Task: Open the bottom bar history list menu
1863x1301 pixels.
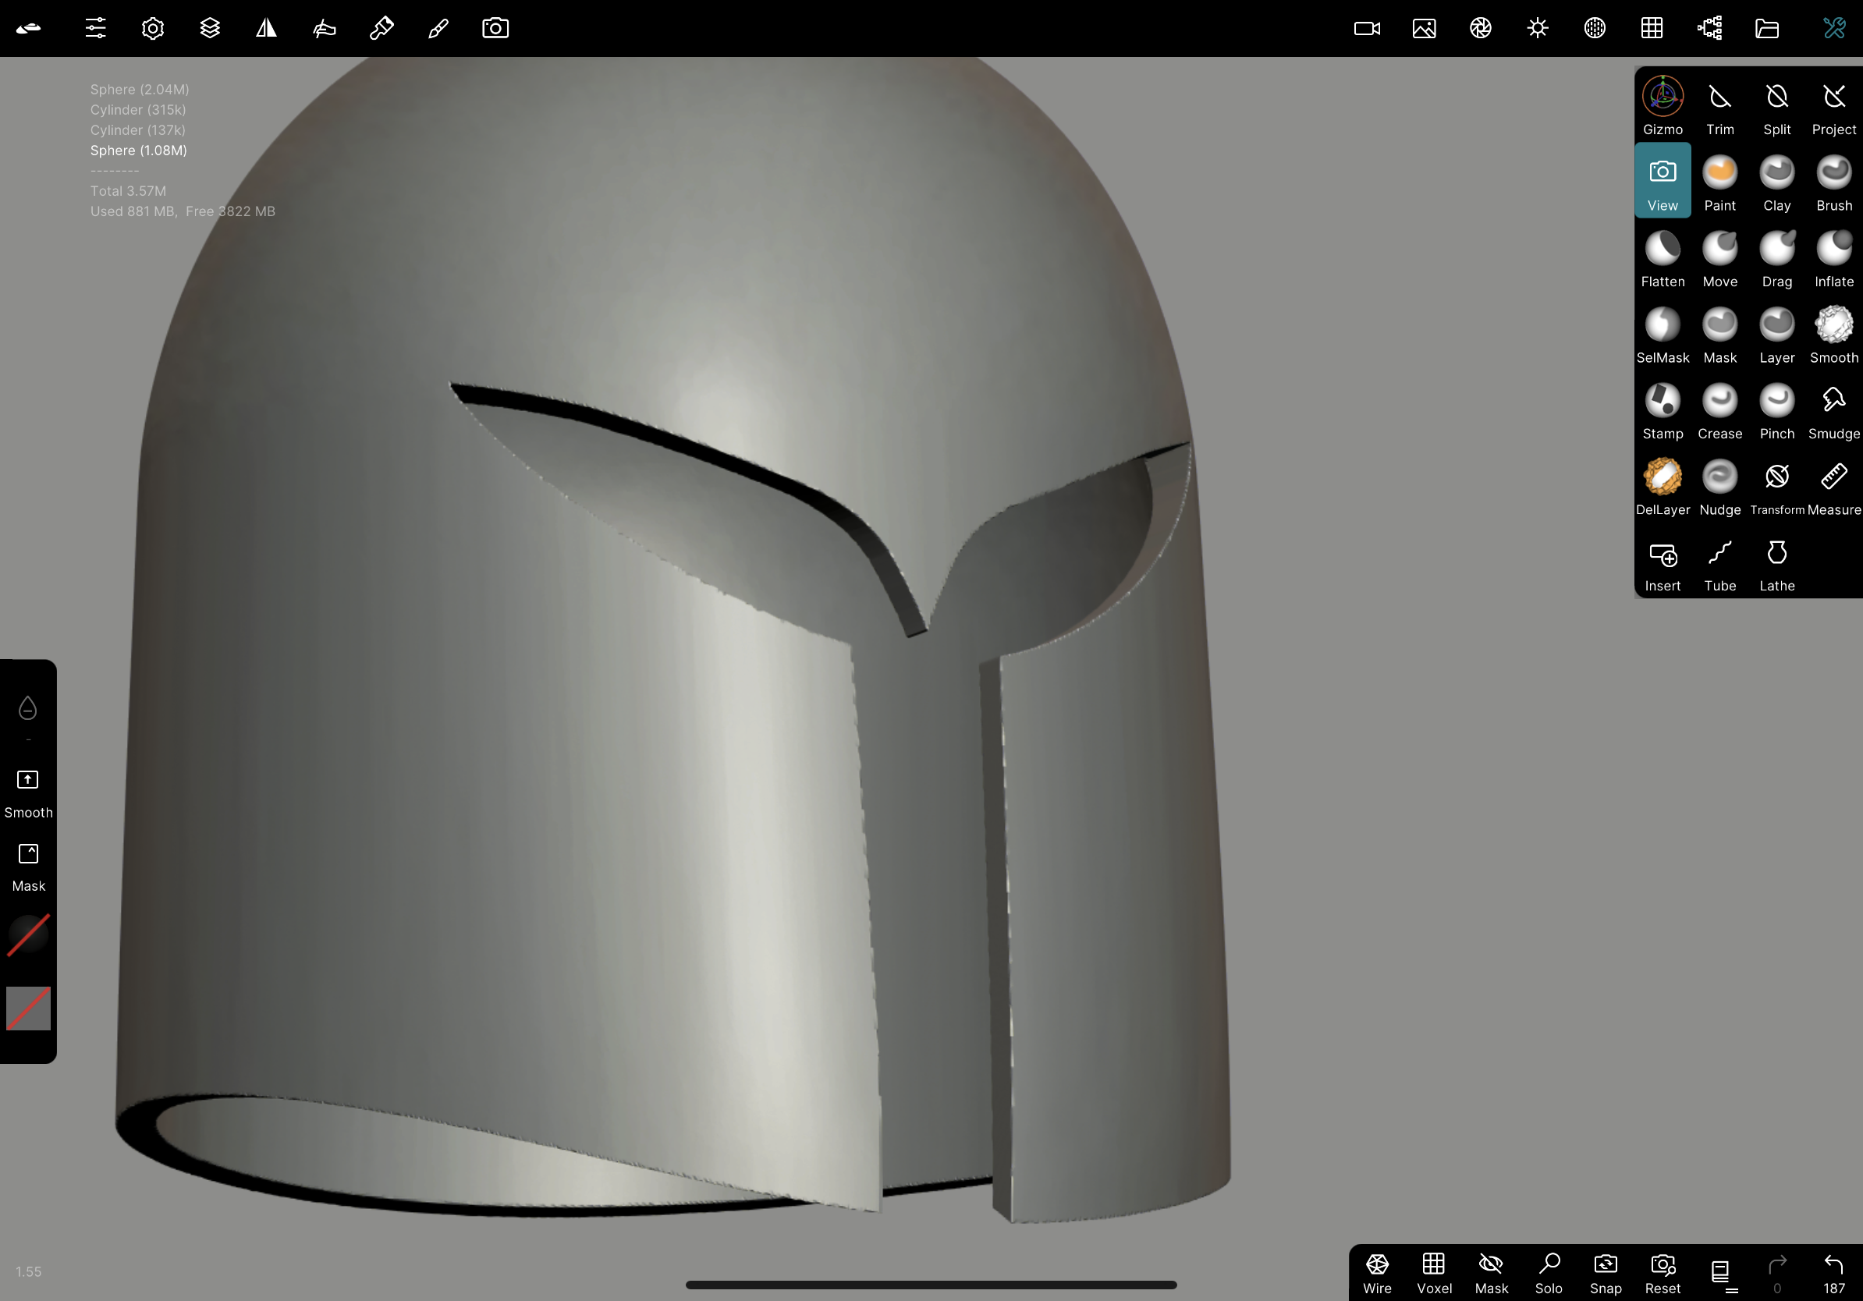Action: (1720, 1273)
